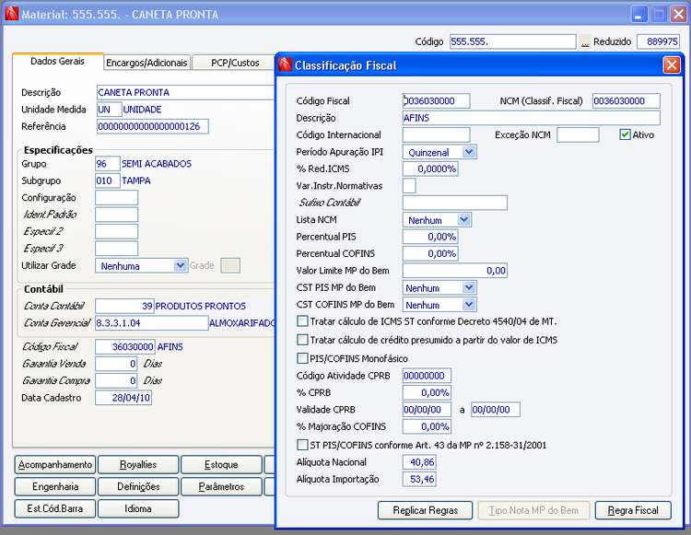Click the Grupo field 96
The image size is (691, 535).
coord(107,163)
